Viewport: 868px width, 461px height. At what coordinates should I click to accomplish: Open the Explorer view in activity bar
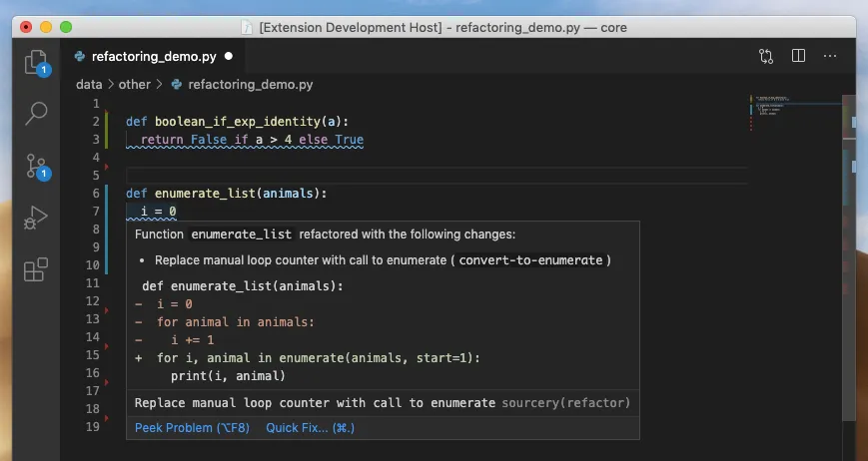pyautogui.click(x=36, y=62)
